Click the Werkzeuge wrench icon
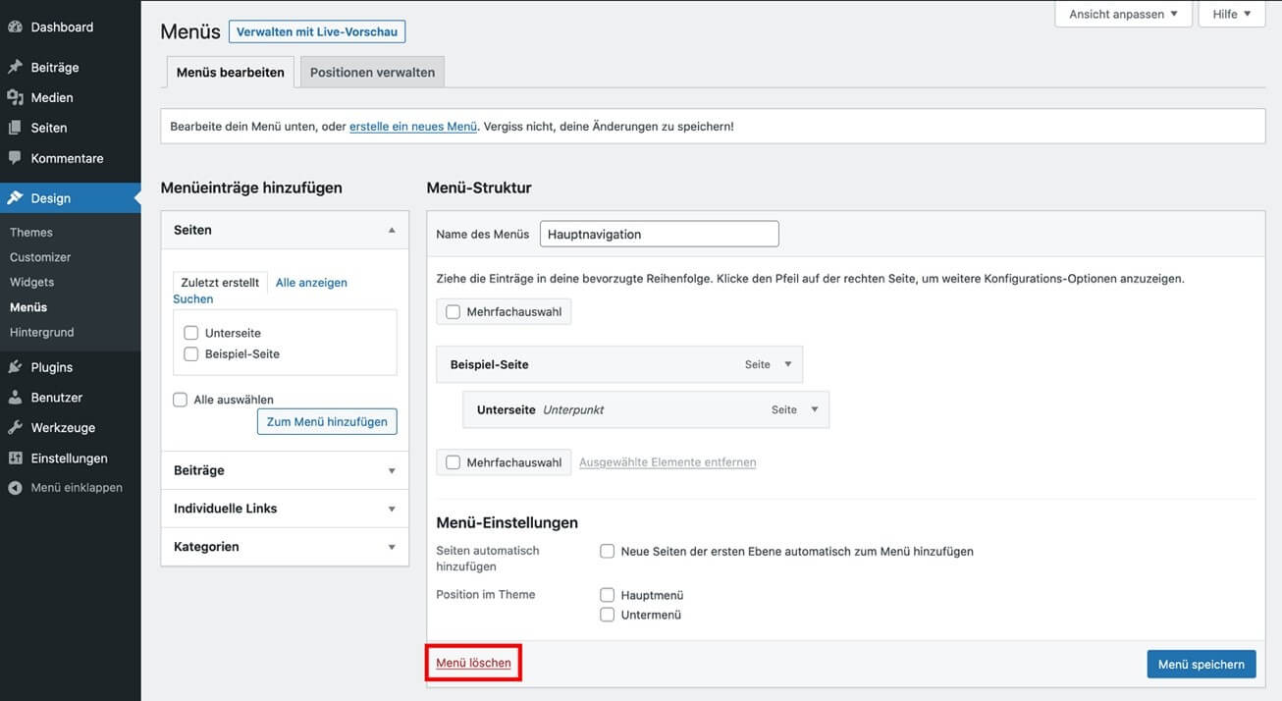Viewport: 1282px width, 701px height. click(x=15, y=428)
